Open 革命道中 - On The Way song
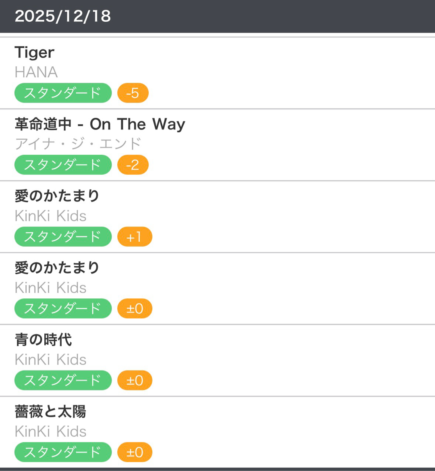Screen dimensions: 435x471 100,124
